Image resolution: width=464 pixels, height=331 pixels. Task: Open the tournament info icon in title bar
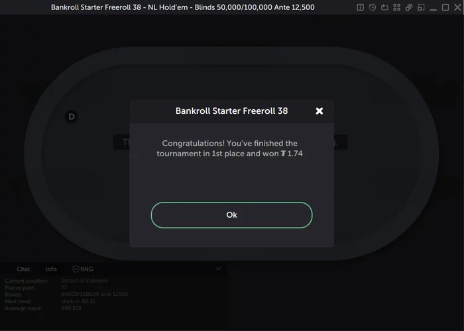[x=360, y=7]
